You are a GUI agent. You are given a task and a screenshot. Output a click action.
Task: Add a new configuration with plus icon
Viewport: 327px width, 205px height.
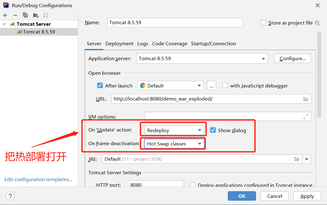tap(5, 15)
